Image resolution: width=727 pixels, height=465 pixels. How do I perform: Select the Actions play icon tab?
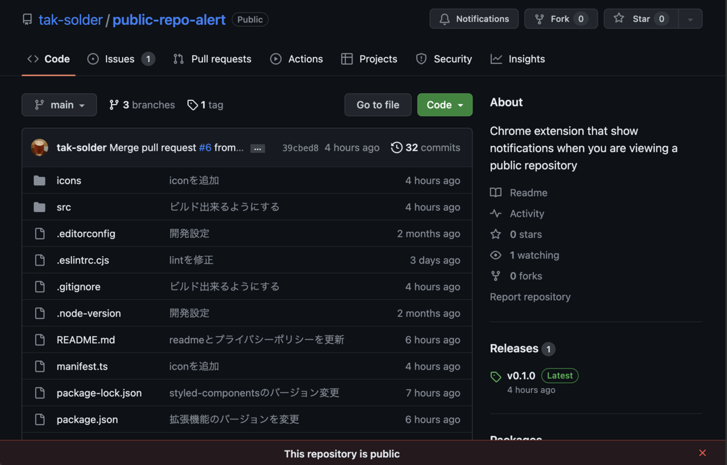click(x=276, y=59)
